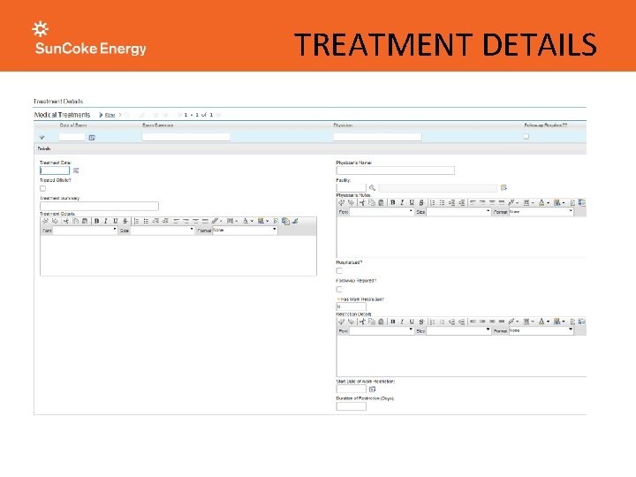The width and height of the screenshot is (636, 477).
Task: Click Undo in Restriction Details editor toolbar
Action: [x=342, y=322]
